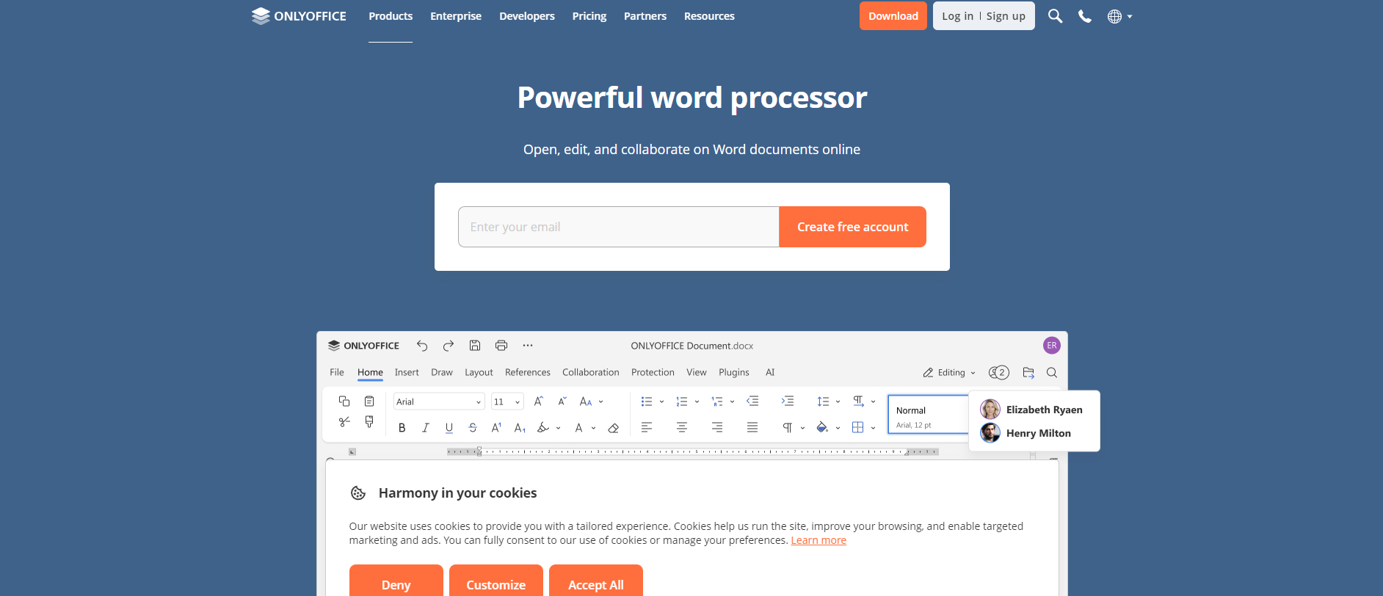
Task: Click the highlight color marker icon
Action: point(543,428)
